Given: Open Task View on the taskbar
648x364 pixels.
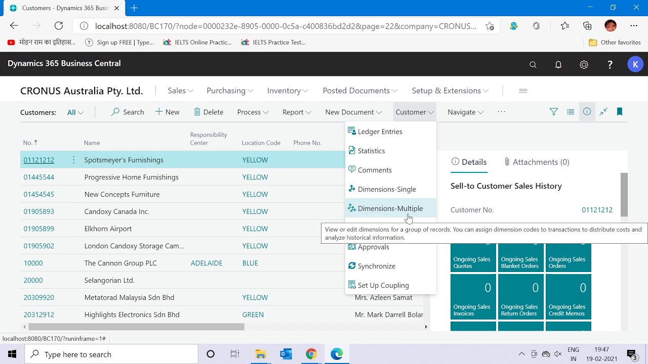Looking at the screenshot, I should [235, 354].
